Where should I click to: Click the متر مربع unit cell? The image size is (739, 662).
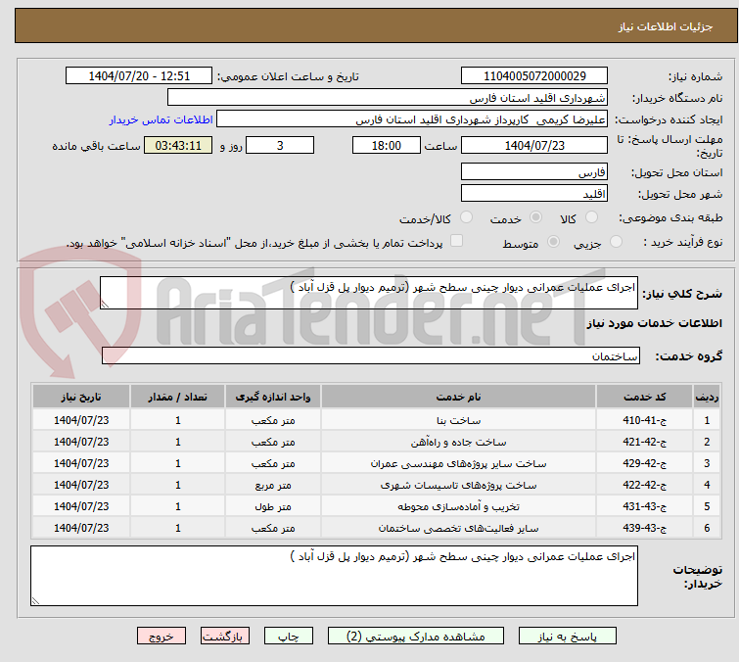tap(273, 485)
